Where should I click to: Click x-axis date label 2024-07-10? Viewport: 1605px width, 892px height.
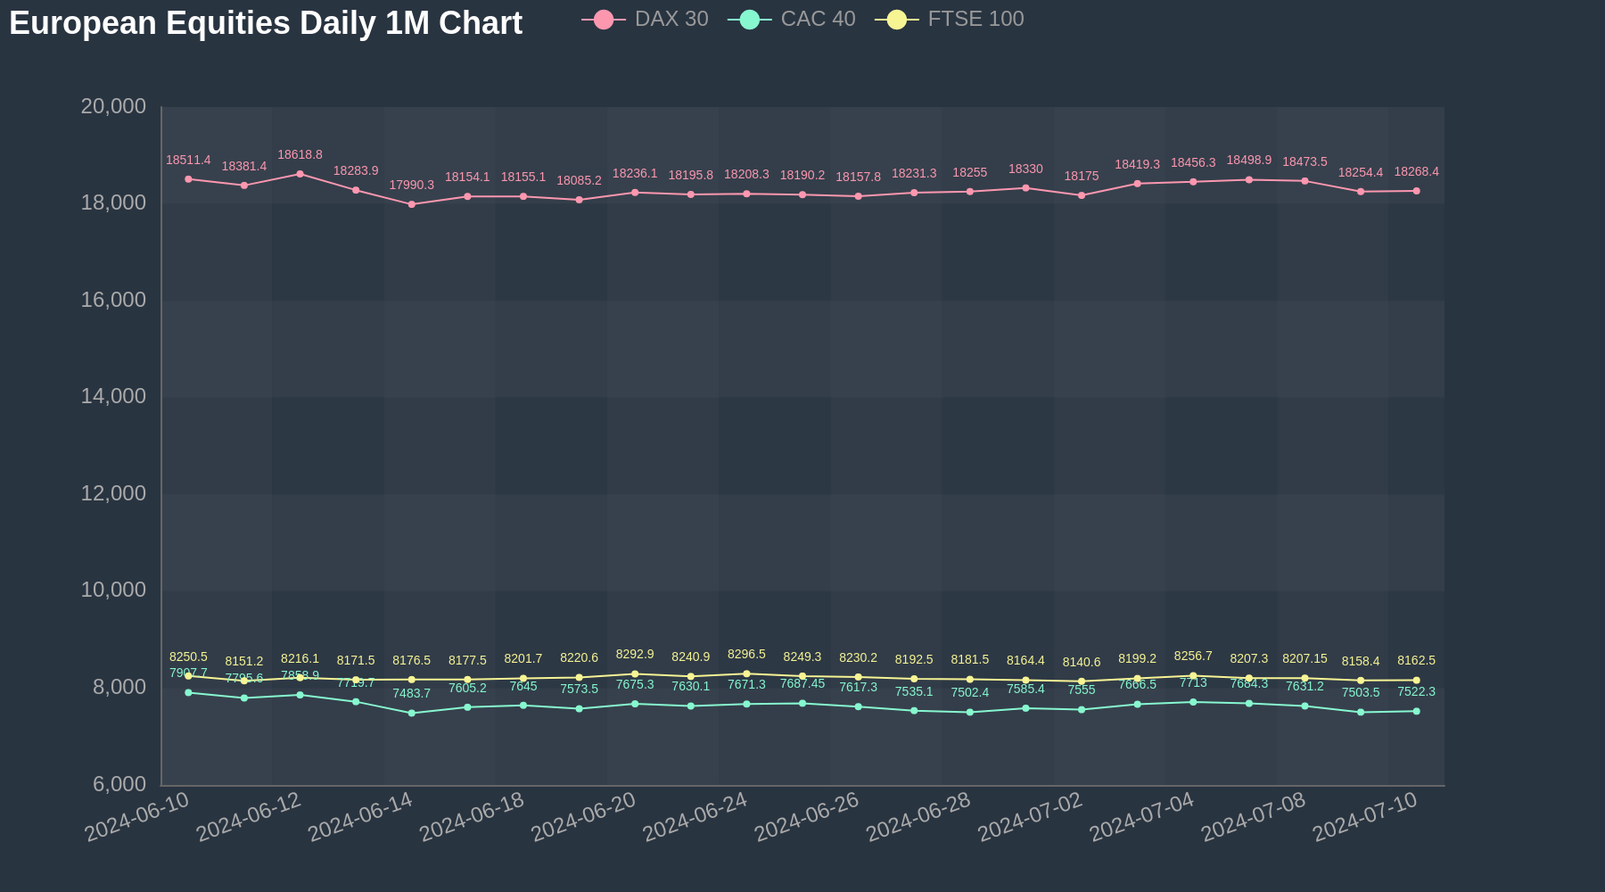(x=1365, y=816)
